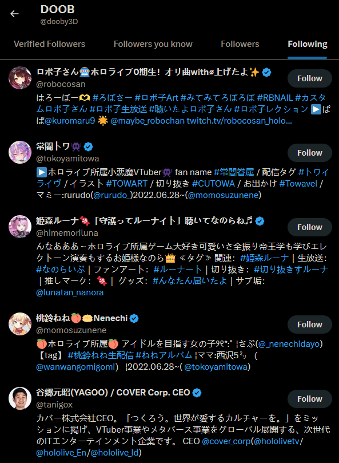Open the #TOWART hashtag link
The width and height of the screenshot is (339, 463).
pos(126,184)
